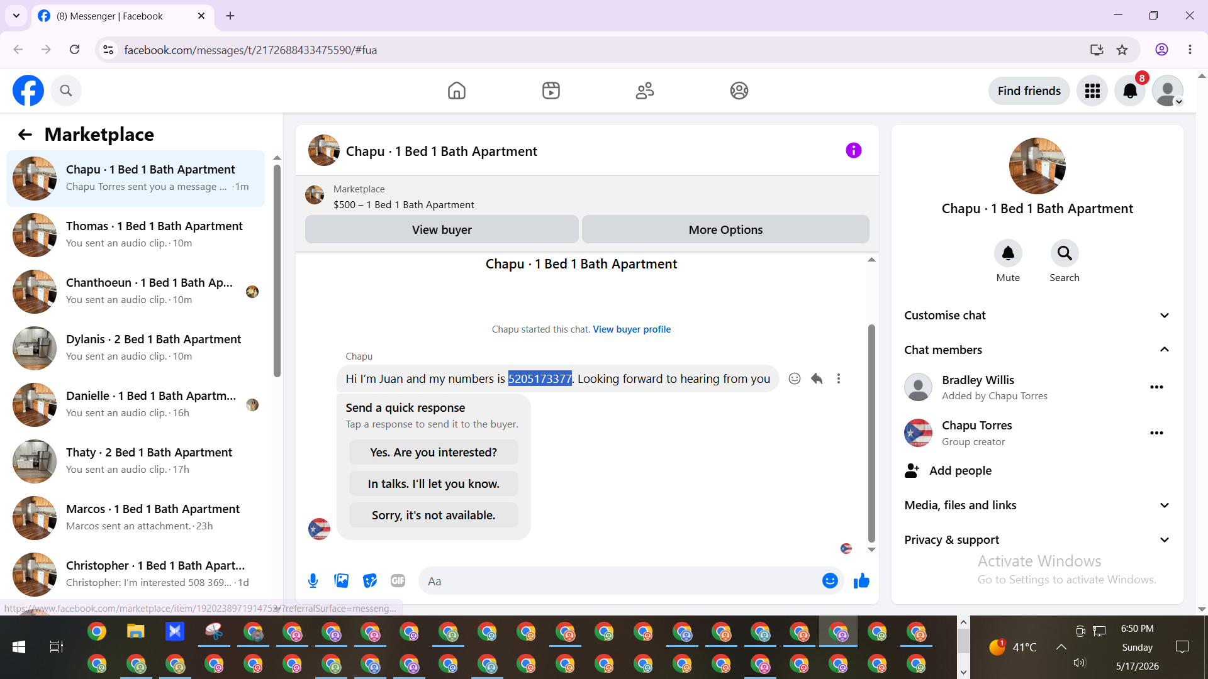1208x679 pixels.
Task: Click the message input field
Action: 620,581
